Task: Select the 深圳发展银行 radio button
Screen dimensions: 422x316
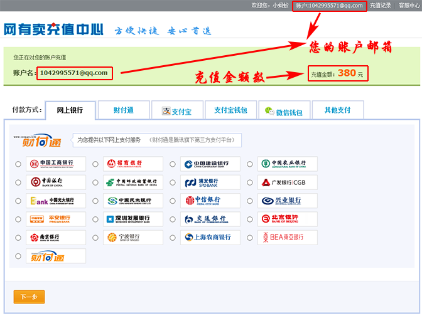Action: [x=95, y=219]
